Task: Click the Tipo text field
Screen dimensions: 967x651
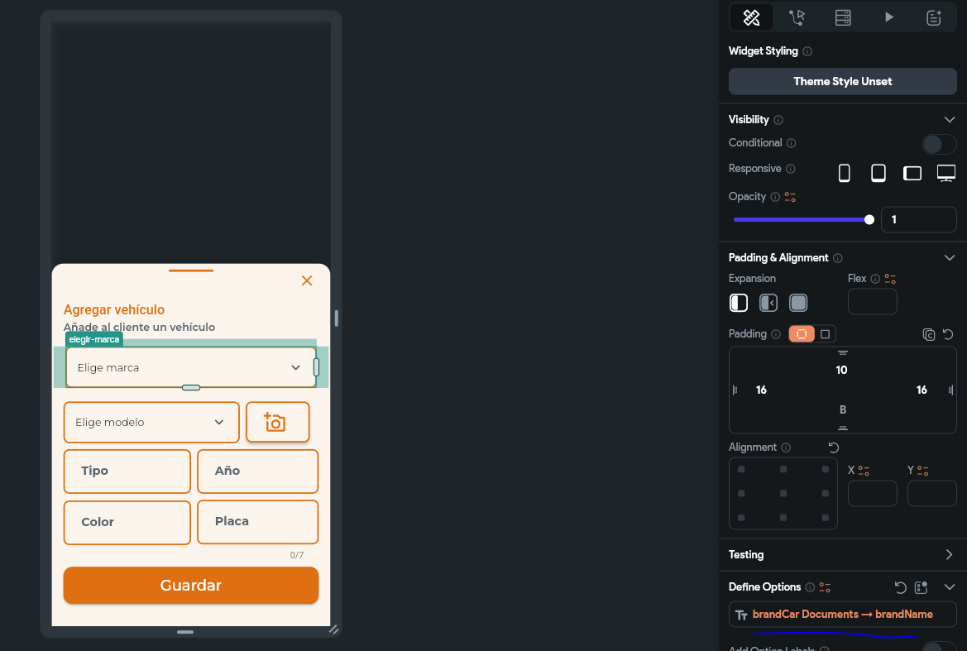Action: [127, 471]
